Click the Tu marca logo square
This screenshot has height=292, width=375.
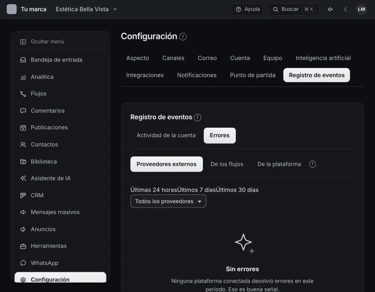[x=11, y=9]
